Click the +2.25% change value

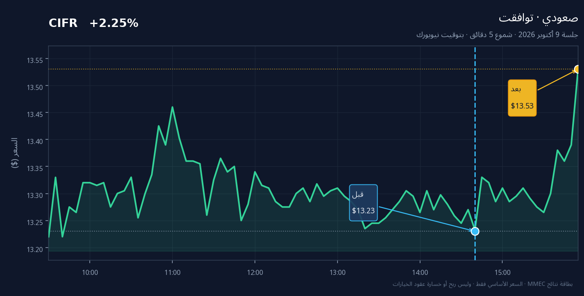pyautogui.click(x=114, y=24)
